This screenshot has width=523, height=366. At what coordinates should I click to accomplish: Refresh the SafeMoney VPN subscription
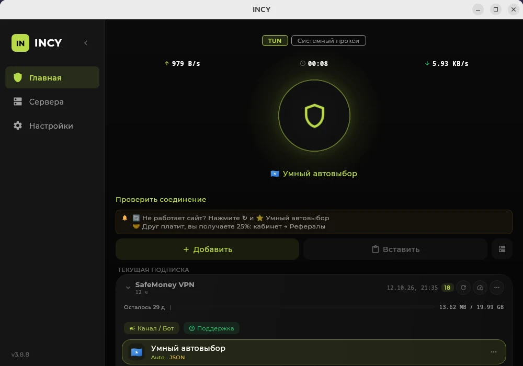[x=463, y=288]
